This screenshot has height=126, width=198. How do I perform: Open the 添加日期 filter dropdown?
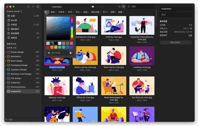[x=96, y=12]
